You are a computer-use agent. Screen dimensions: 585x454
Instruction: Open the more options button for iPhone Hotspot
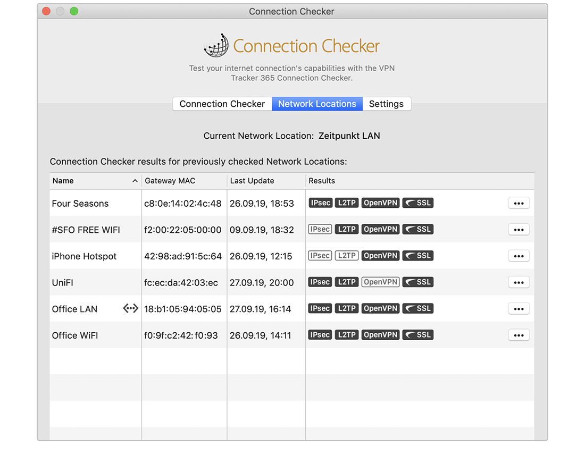click(x=519, y=256)
